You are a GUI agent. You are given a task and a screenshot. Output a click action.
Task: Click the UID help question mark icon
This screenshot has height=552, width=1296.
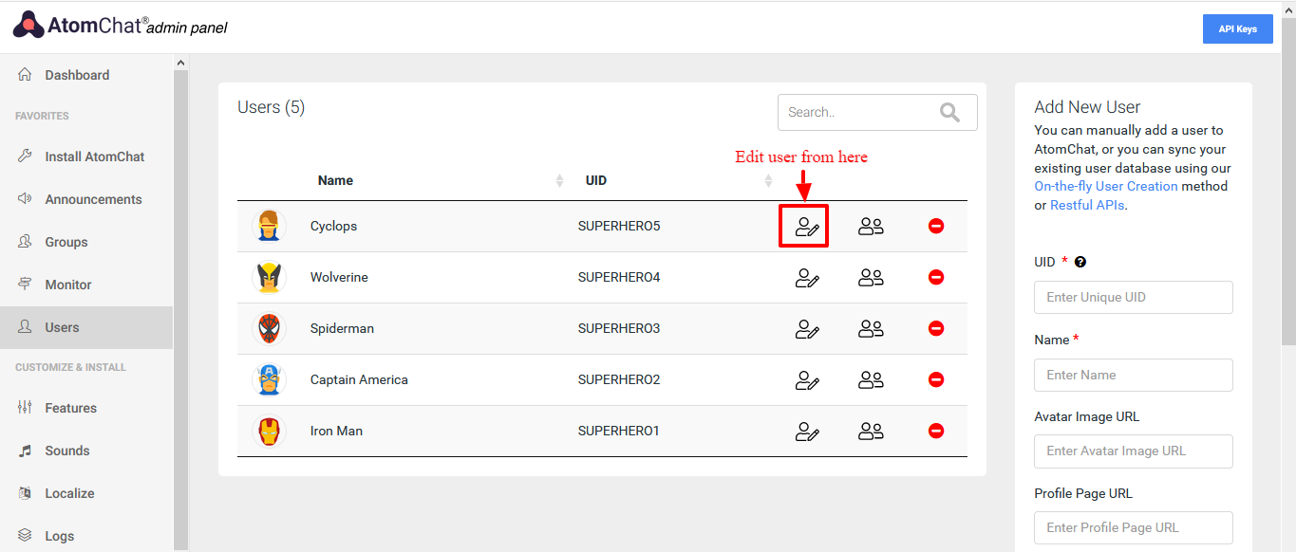point(1080,263)
